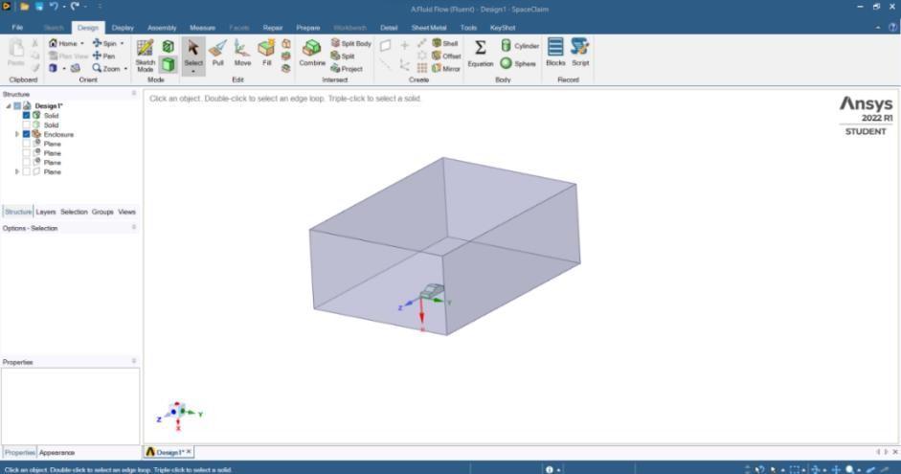Switch to the Assembly ribbon tab

pos(162,28)
